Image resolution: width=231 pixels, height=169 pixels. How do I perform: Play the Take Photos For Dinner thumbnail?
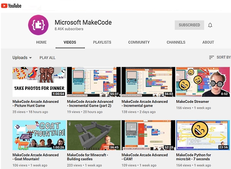tap(39, 82)
